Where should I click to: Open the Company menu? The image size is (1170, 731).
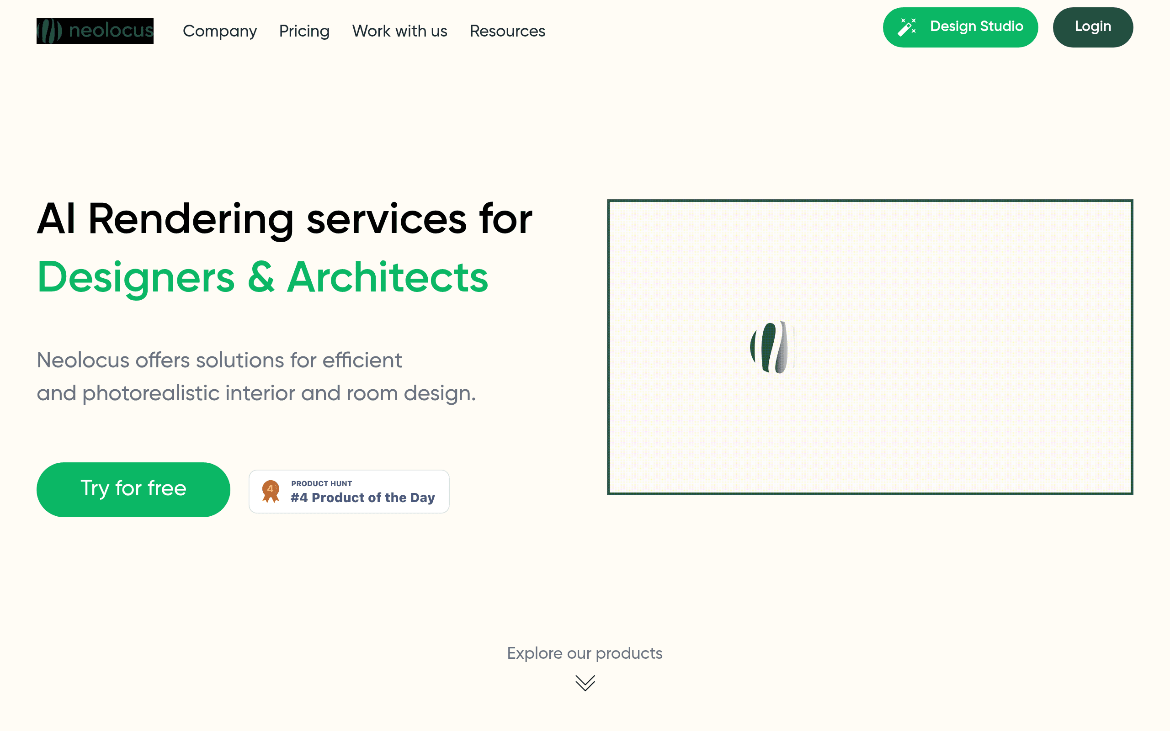pos(219,31)
